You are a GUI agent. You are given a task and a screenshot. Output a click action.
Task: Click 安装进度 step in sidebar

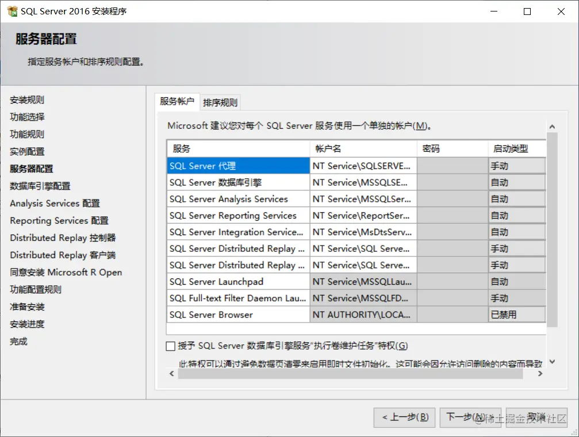pos(27,324)
